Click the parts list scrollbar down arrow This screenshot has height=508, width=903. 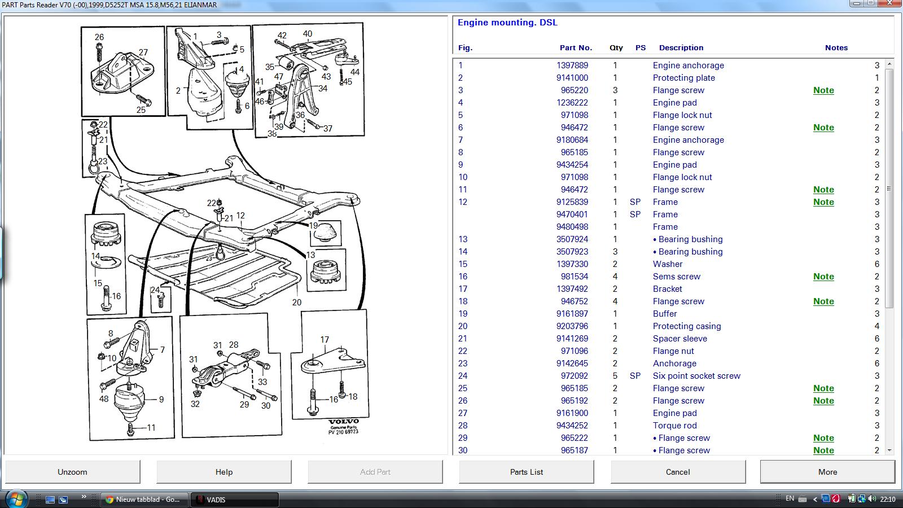(x=889, y=450)
